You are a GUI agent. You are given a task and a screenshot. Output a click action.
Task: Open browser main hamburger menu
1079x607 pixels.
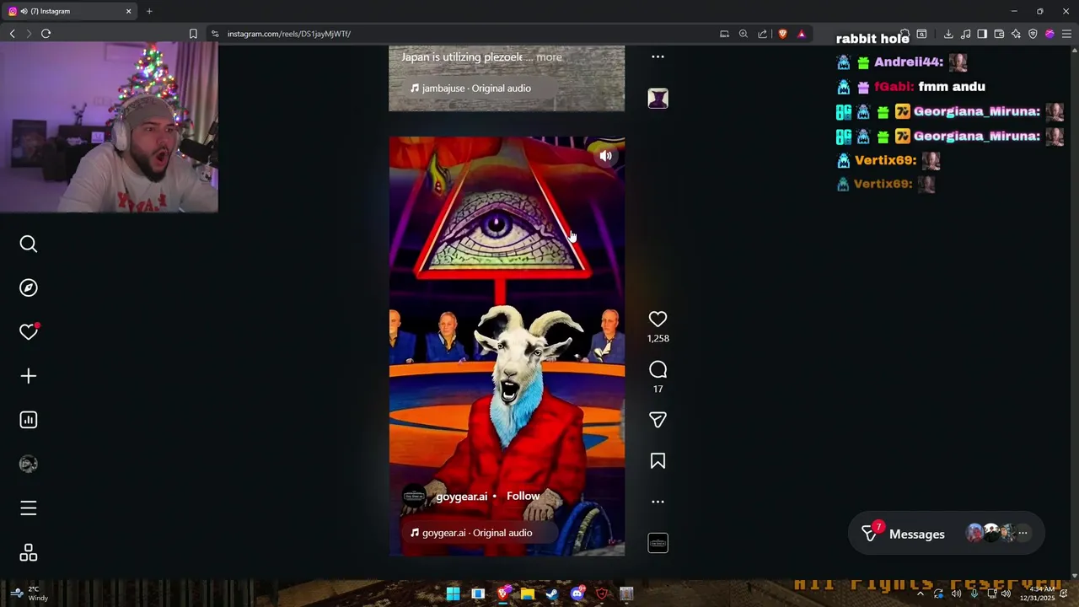pyautogui.click(x=1066, y=34)
